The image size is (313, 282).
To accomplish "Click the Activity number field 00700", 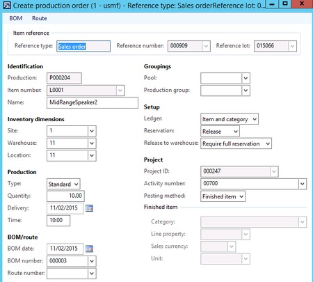I will 250,184.
